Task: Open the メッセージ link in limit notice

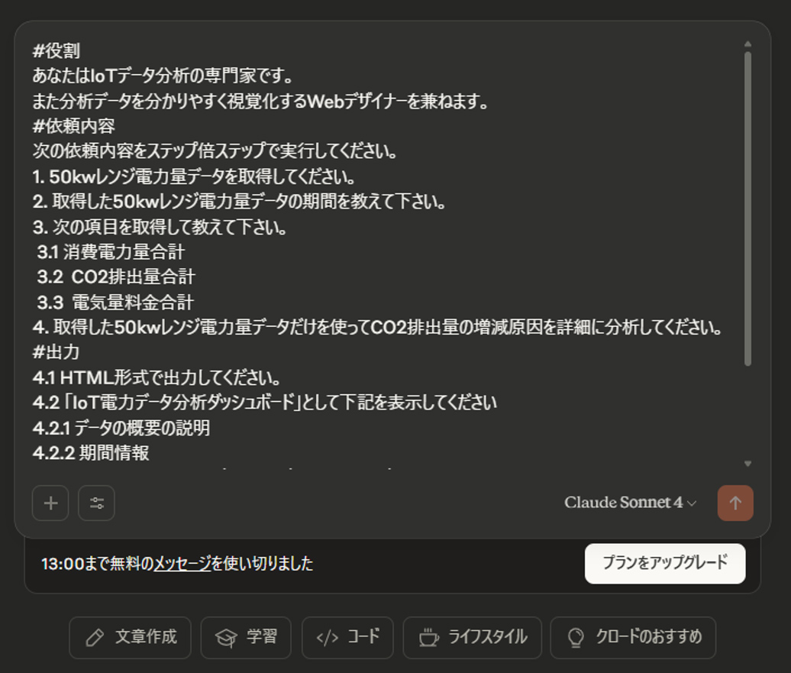Action: pos(182,564)
